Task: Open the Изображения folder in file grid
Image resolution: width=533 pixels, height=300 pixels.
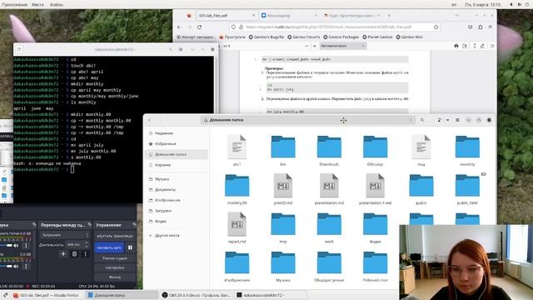Action: [237, 262]
